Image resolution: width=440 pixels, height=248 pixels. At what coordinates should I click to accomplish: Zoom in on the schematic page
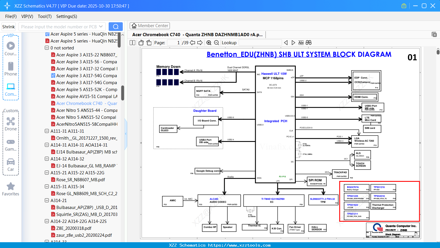(209, 43)
